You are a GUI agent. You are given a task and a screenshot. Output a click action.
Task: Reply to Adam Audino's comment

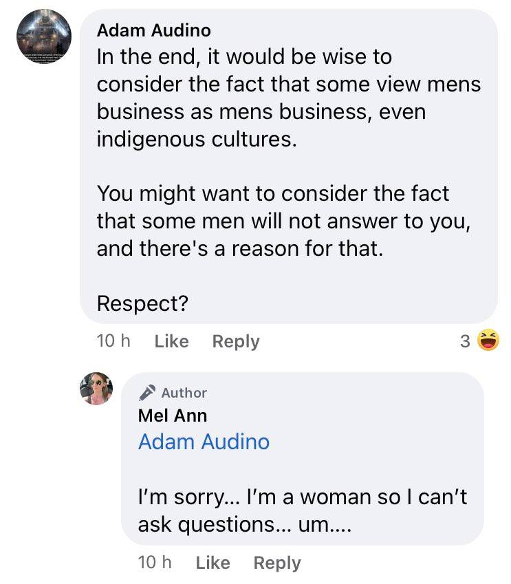[x=236, y=342]
